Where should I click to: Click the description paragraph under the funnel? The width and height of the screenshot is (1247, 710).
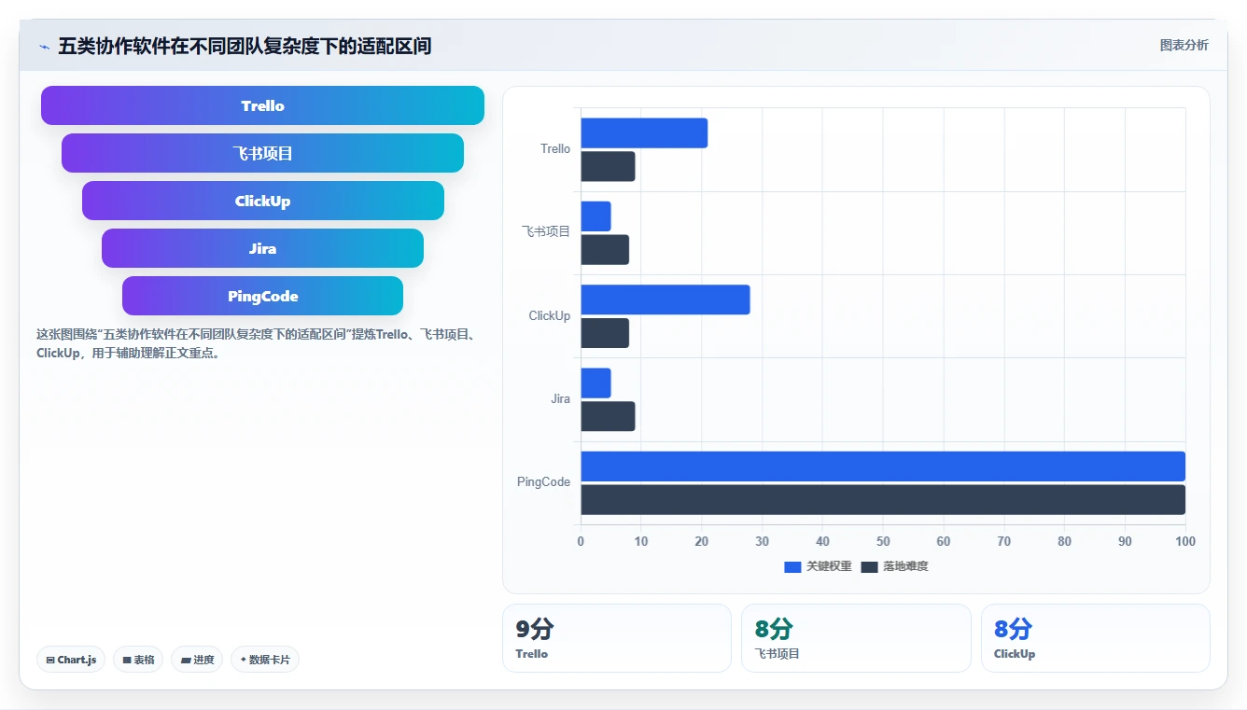click(x=258, y=343)
